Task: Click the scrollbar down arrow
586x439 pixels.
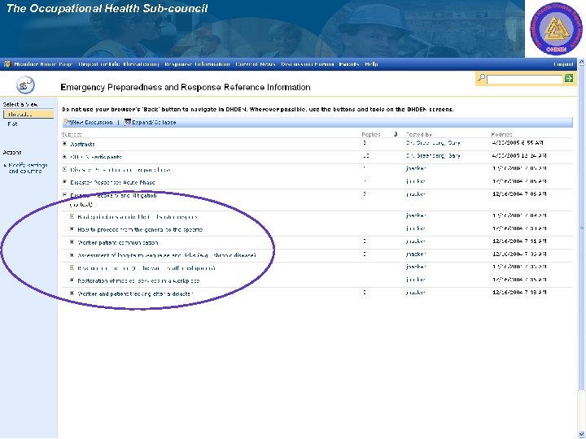Action: [581, 435]
